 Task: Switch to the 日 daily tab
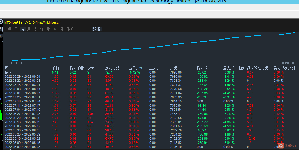click(x=16, y=29)
